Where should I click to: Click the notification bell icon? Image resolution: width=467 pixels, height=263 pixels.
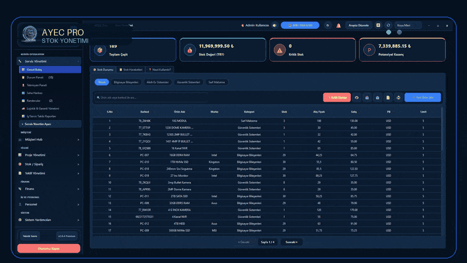click(339, 26)
